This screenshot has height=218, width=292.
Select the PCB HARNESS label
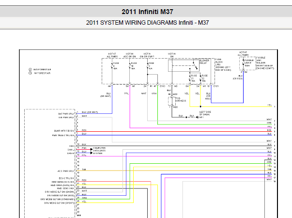[x=181, y=99]
